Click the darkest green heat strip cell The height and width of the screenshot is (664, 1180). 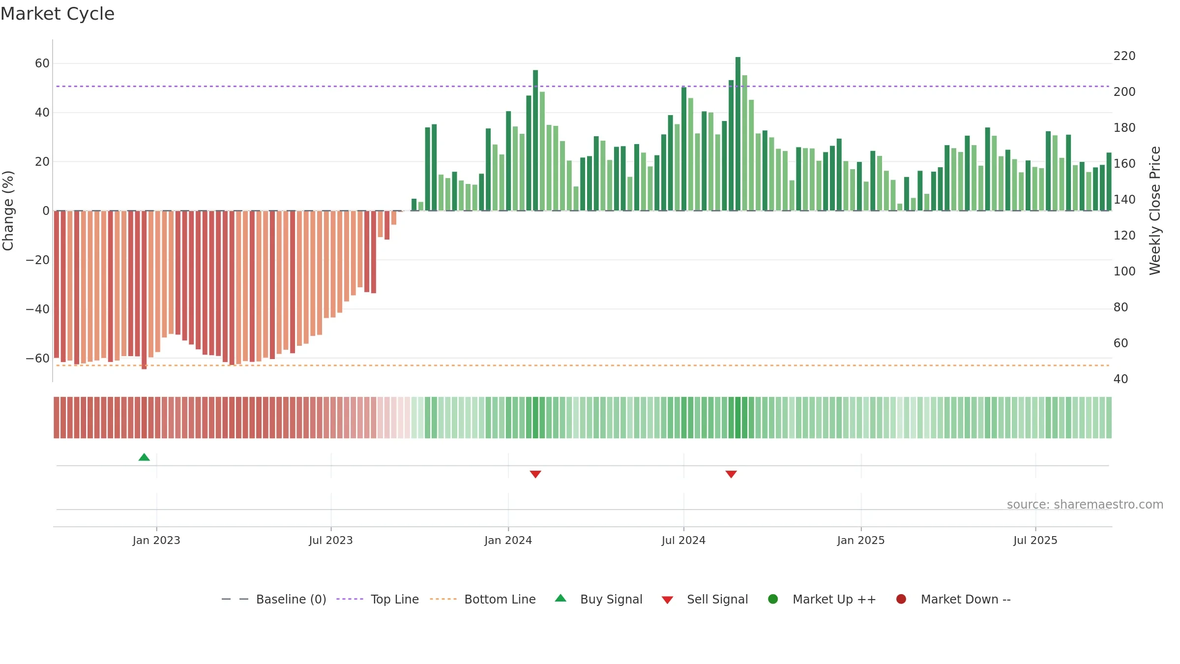738,418
